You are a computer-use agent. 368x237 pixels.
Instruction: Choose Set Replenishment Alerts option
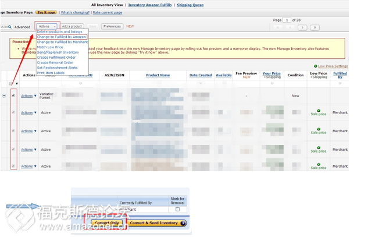[58, 68]
